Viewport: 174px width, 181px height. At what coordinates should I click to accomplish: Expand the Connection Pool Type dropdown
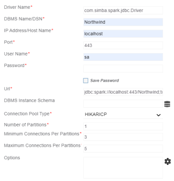tap(123, 114)
